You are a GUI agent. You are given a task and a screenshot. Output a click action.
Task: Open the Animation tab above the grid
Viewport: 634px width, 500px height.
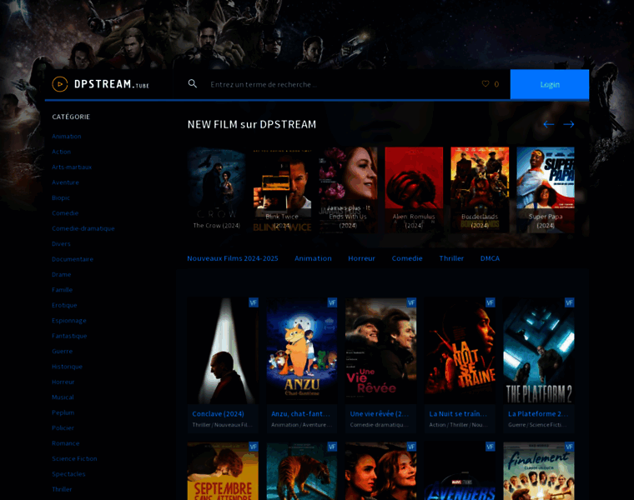[313, 258]
